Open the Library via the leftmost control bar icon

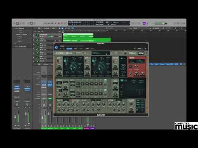point(14,23)
